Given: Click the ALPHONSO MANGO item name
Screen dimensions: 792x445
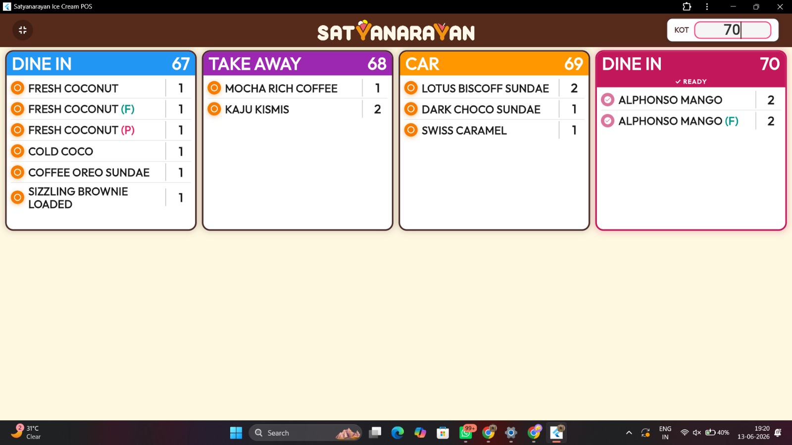Looking at the screenshot, I should tap(670, 100).
